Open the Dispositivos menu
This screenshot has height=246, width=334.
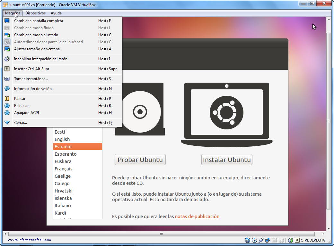coord(35,13)
